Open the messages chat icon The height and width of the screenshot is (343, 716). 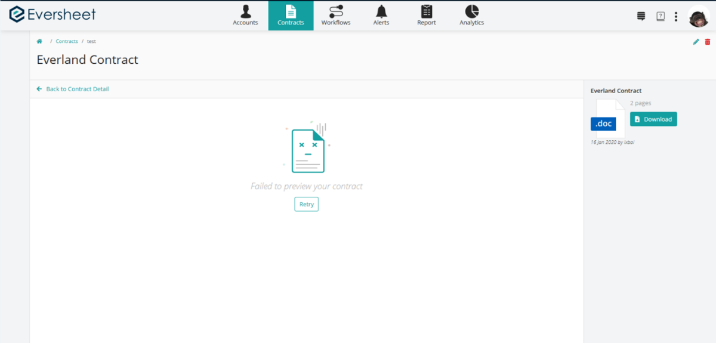tap(641, 17)
